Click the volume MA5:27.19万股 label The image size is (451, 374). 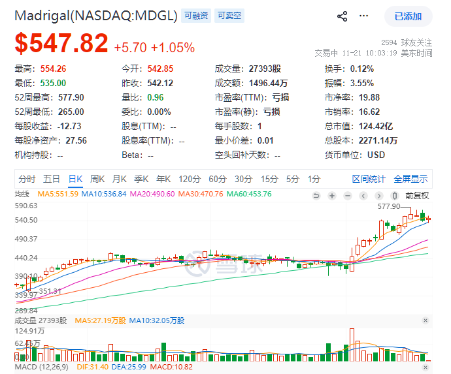[x=101, y=320]
